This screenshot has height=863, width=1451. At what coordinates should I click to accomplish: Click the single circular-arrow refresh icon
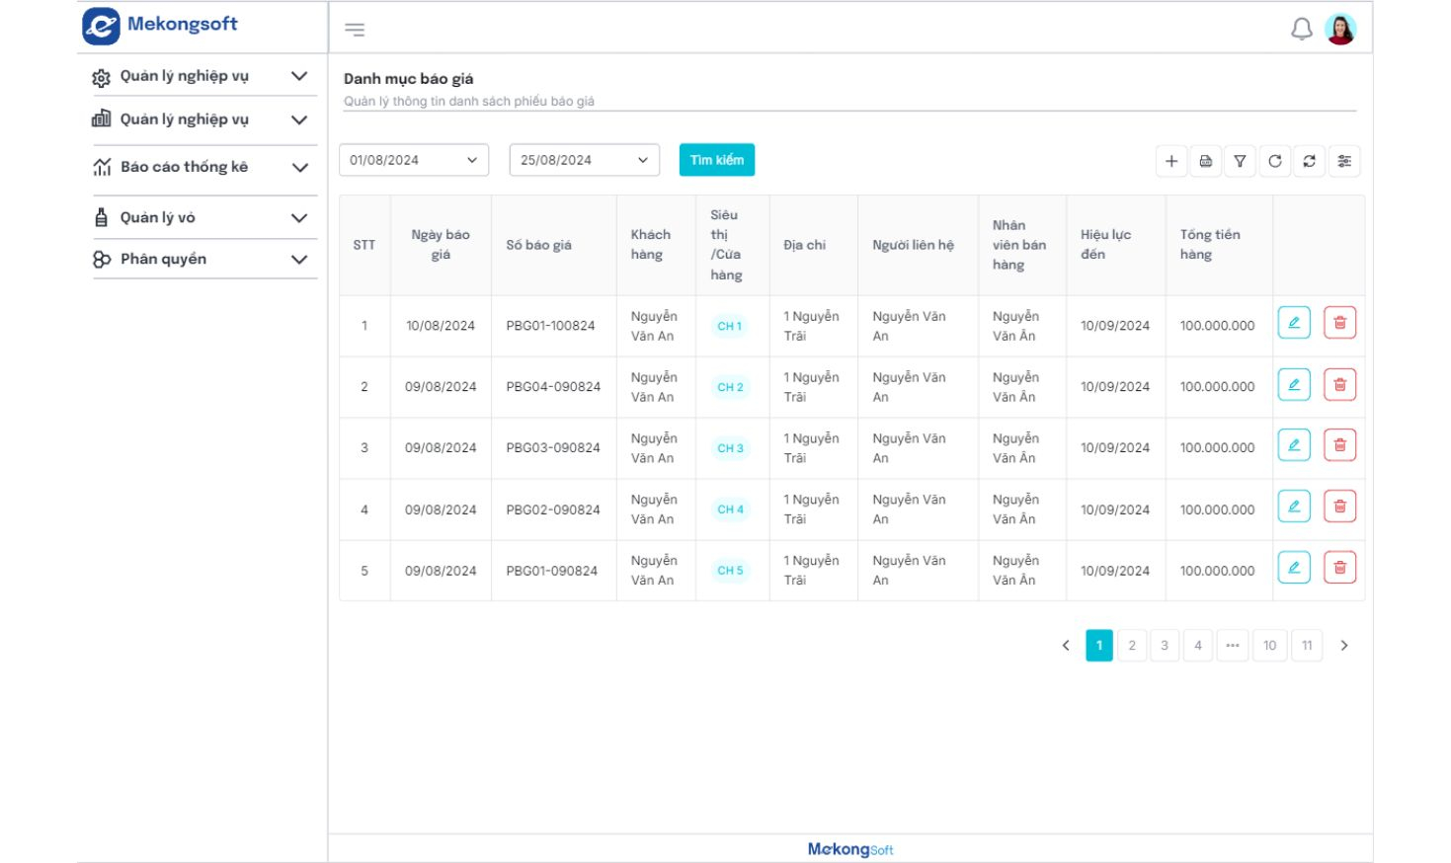coord(1275,161)
